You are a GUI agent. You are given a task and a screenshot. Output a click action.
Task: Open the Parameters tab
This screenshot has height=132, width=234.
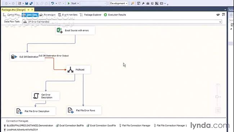[48, 15]
